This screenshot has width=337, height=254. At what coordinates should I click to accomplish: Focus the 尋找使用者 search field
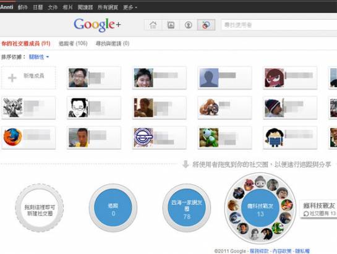(x=279, y=25)
